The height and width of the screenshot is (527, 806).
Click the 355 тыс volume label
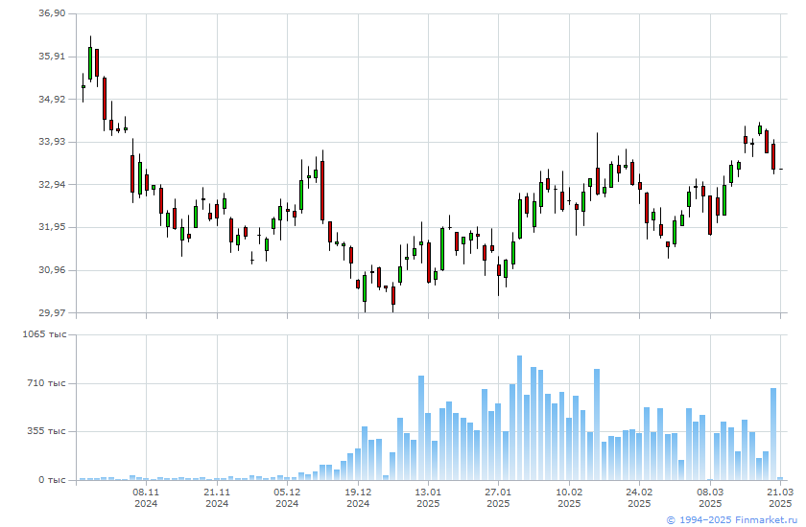[x=47, y=431]
